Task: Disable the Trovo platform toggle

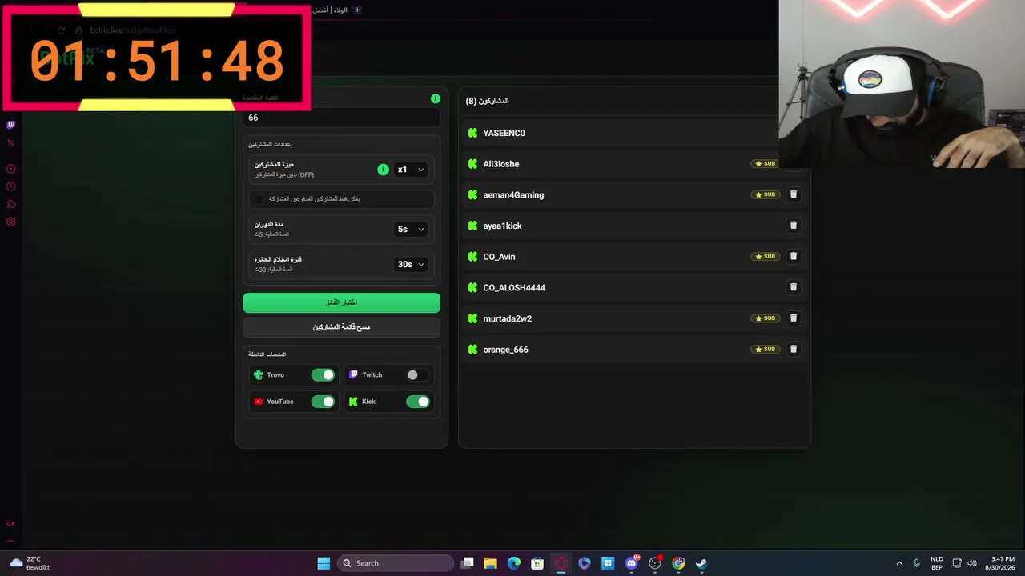Action: (x=323, y=375)
